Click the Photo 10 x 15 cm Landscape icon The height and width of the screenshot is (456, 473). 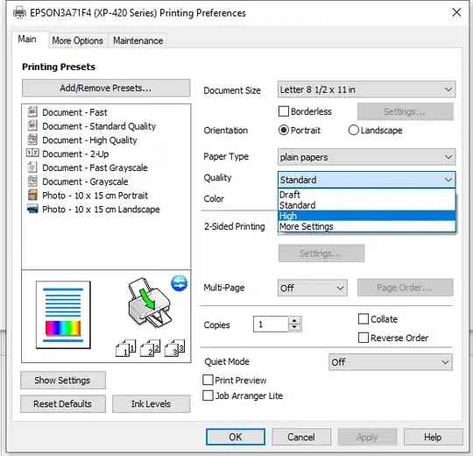click(x=32, y=209)
